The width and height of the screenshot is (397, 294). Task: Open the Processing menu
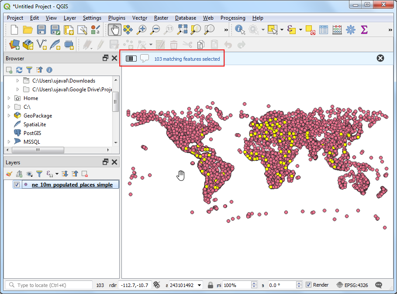[232, 18]
